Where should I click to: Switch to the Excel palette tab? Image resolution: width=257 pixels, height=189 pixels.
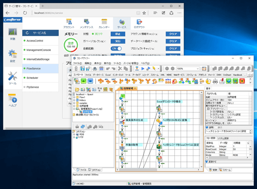point(108,75)
